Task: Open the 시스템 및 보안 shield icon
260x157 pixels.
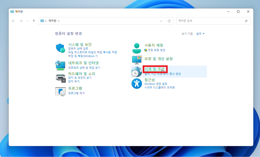Action: click(x=60, y=48)
